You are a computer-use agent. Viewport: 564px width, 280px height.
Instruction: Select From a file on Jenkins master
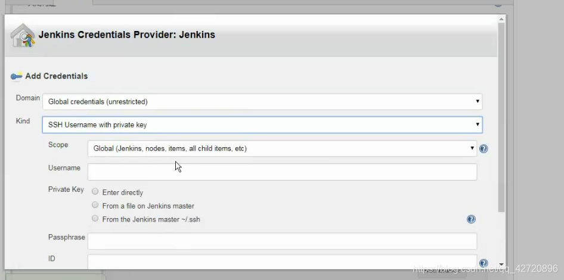pos(95,205)
